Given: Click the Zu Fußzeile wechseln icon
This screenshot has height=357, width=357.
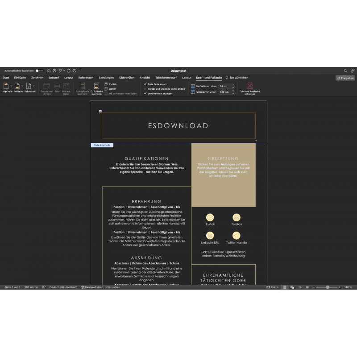Looking at the screenshot, I should pyautogui.click(x=96, y=86).
